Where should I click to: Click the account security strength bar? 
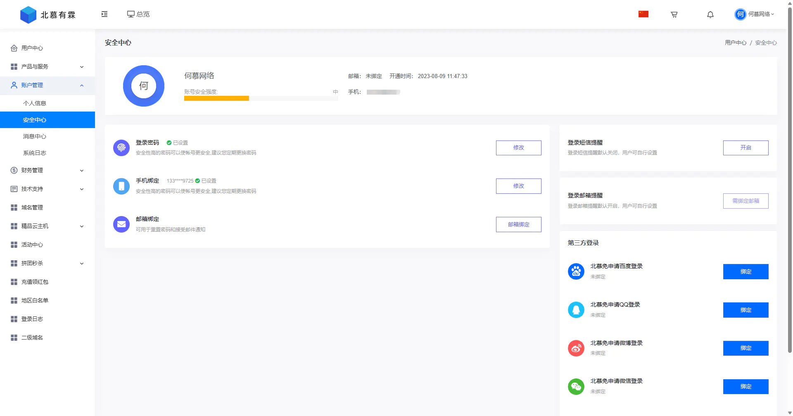pos(260,98)
